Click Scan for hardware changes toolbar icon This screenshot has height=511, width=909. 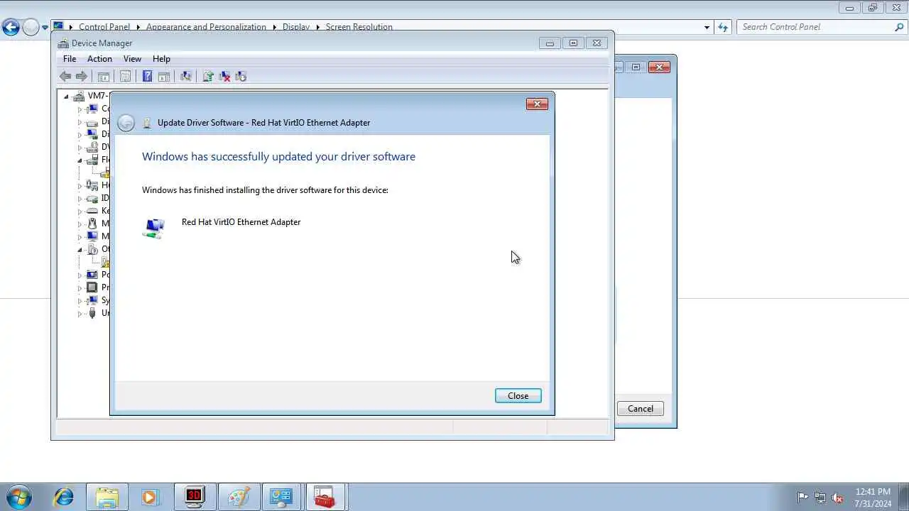coord(186,77)
